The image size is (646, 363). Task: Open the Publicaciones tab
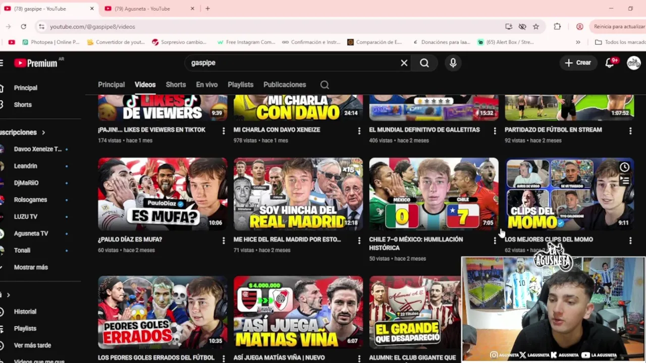pos(285,85)
